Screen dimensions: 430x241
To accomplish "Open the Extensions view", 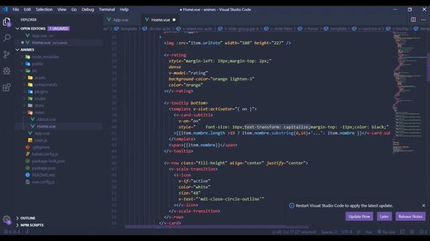I will pos(7,87).
